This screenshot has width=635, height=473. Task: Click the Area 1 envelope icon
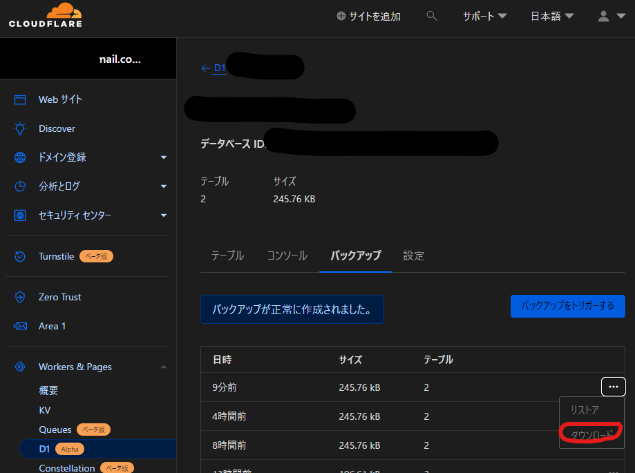pos(20,326)
